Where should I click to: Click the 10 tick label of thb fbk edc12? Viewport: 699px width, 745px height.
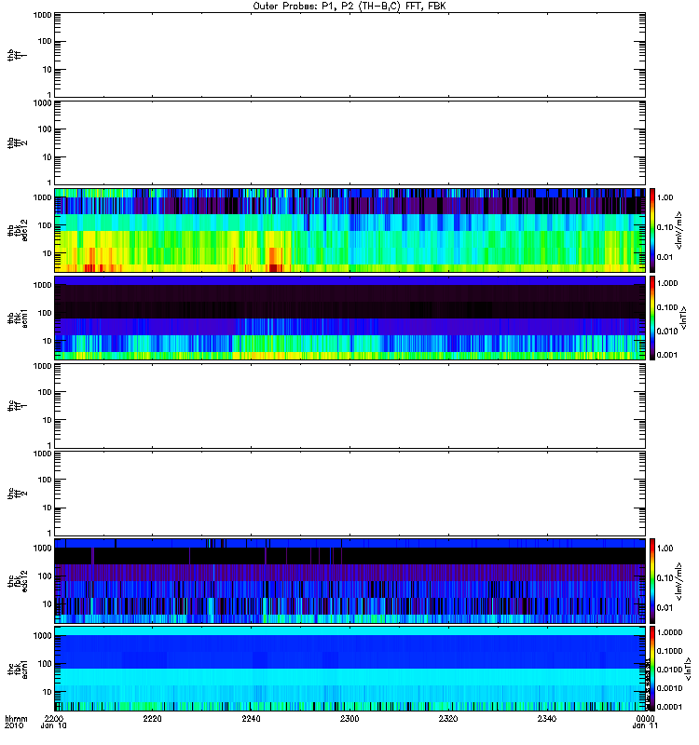(47, 253)
